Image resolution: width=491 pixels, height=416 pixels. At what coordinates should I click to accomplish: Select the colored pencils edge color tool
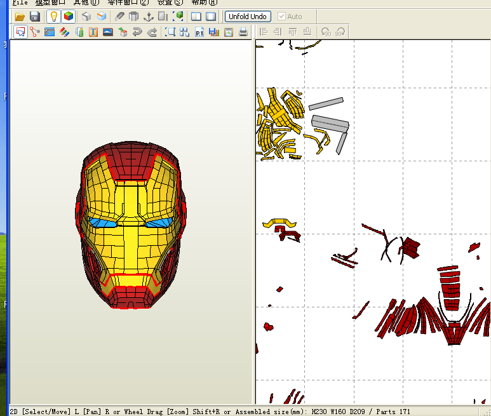click(64, 32)
